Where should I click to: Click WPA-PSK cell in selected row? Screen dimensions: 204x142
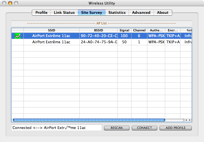[156, 36]
